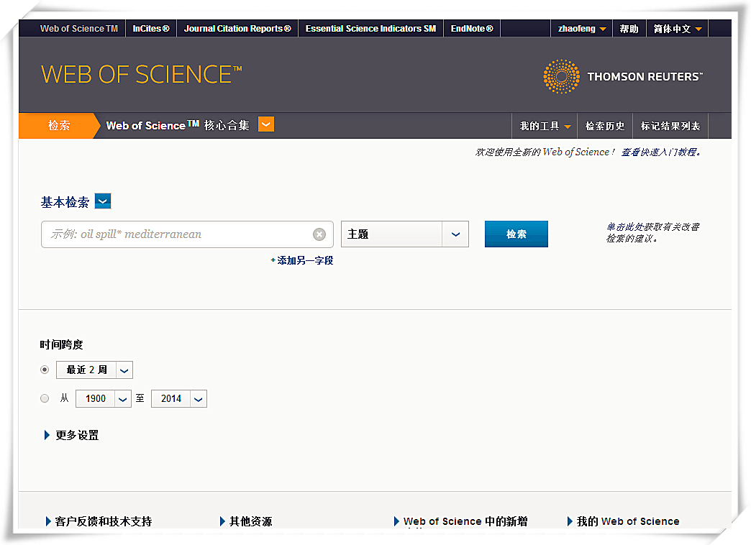
Task: Open EndNote from the top bar
Action: click(472, 29)
